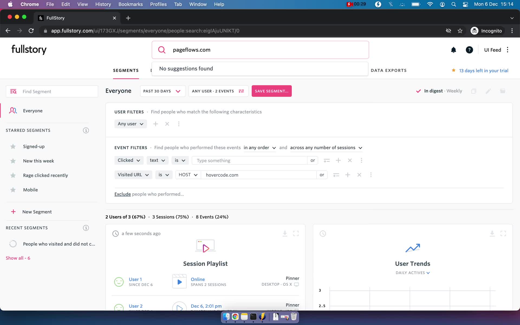Add filter after the Clicked event row

338,160
